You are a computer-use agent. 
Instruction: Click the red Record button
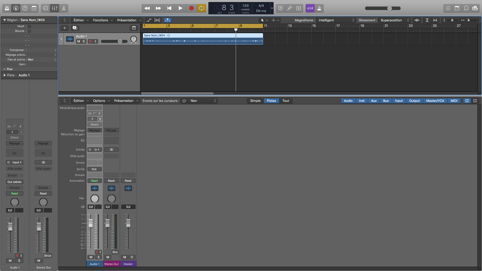point(191,8)
